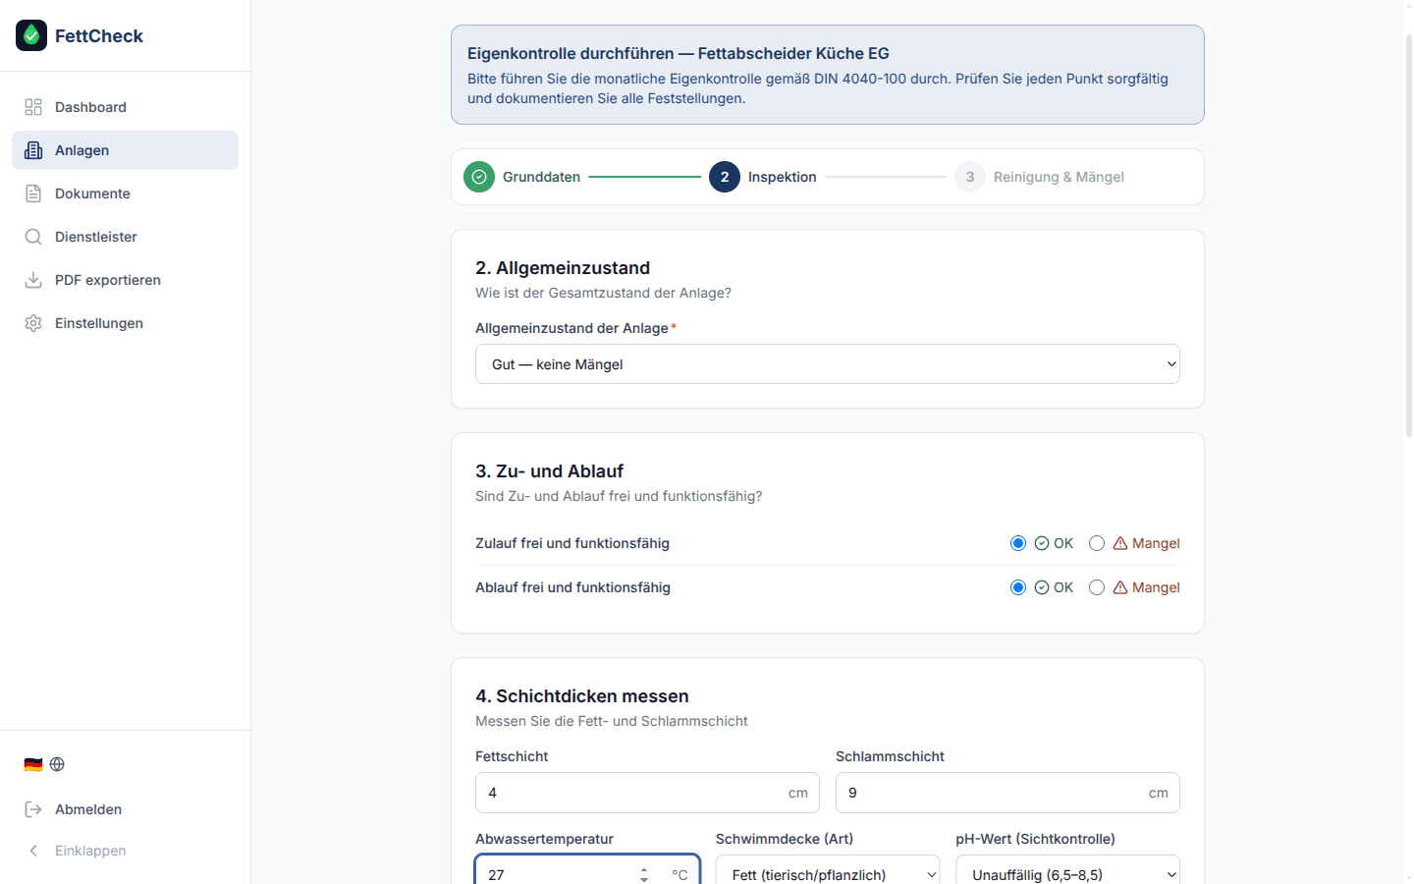Image resolution: width=1414 pixels, height=884 pixels.
Task: Open Einstellungen in the sidebar
Action: pos(125,323)
